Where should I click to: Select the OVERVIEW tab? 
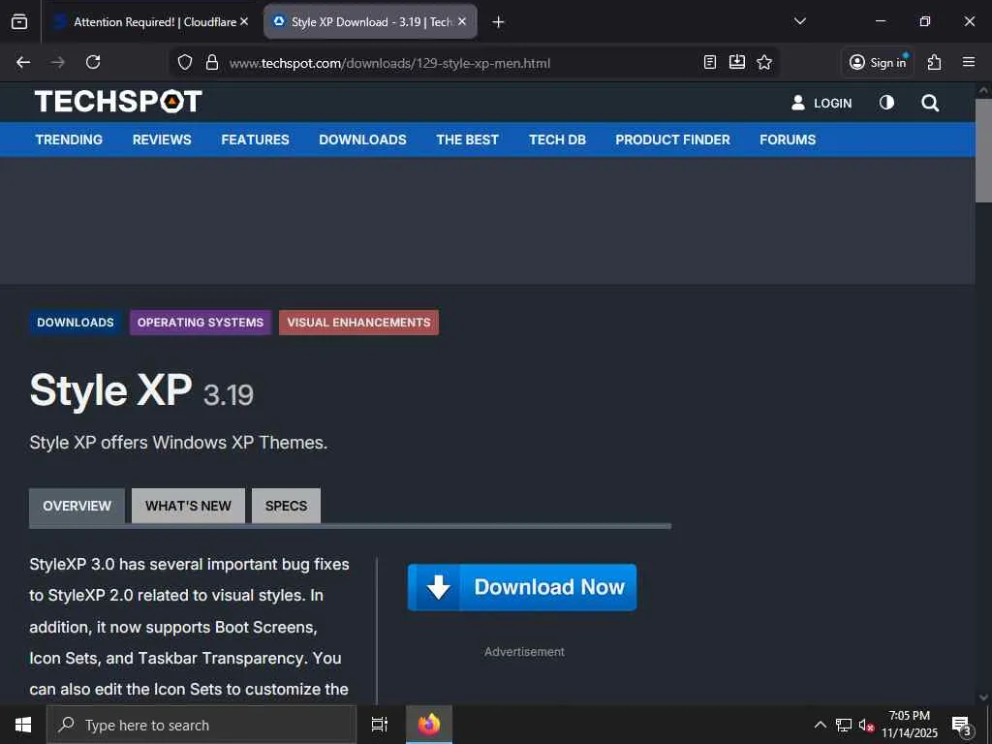(x=77, y=506)
